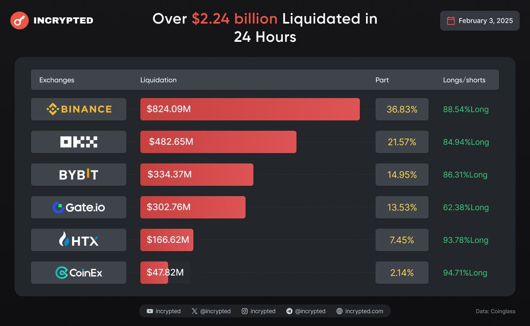Select the OKX exchange logo
530x326 pixels.
[79, 142]
